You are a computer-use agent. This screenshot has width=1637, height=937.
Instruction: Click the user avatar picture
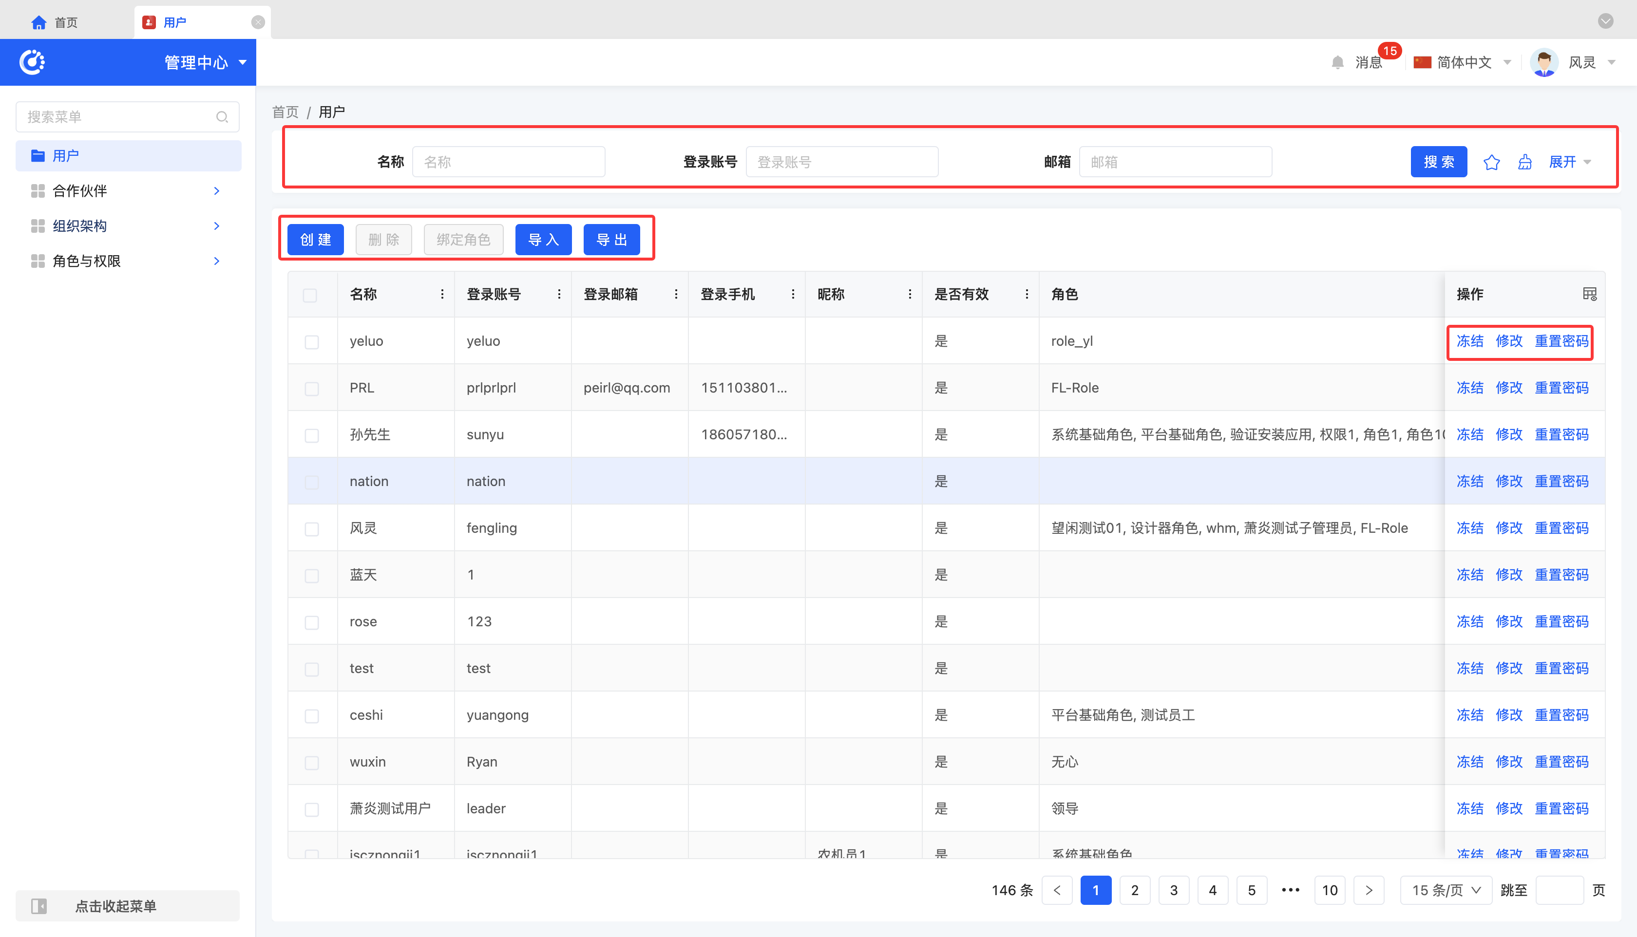point(1543,62)
